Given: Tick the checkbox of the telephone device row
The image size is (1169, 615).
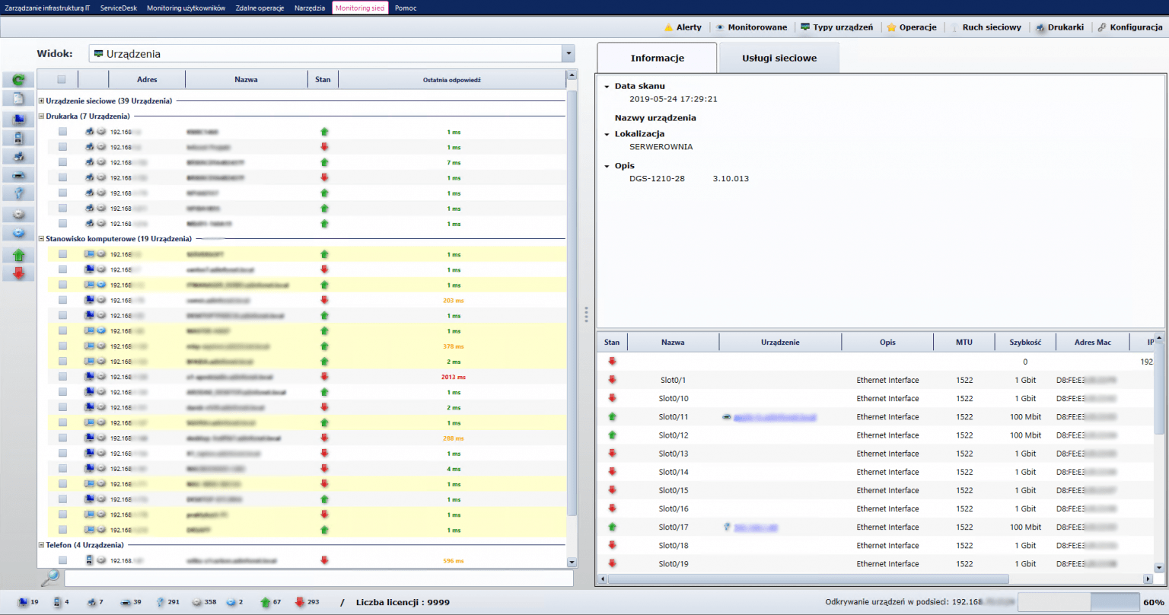Looking at the screenshot, I should point(62,559).
